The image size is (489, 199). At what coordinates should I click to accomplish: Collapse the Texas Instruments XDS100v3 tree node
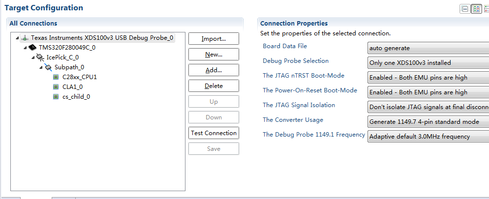click(x=18, y=38)
